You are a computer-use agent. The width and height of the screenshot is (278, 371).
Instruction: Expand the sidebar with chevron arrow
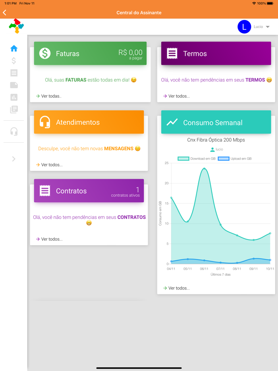[14, 159]
